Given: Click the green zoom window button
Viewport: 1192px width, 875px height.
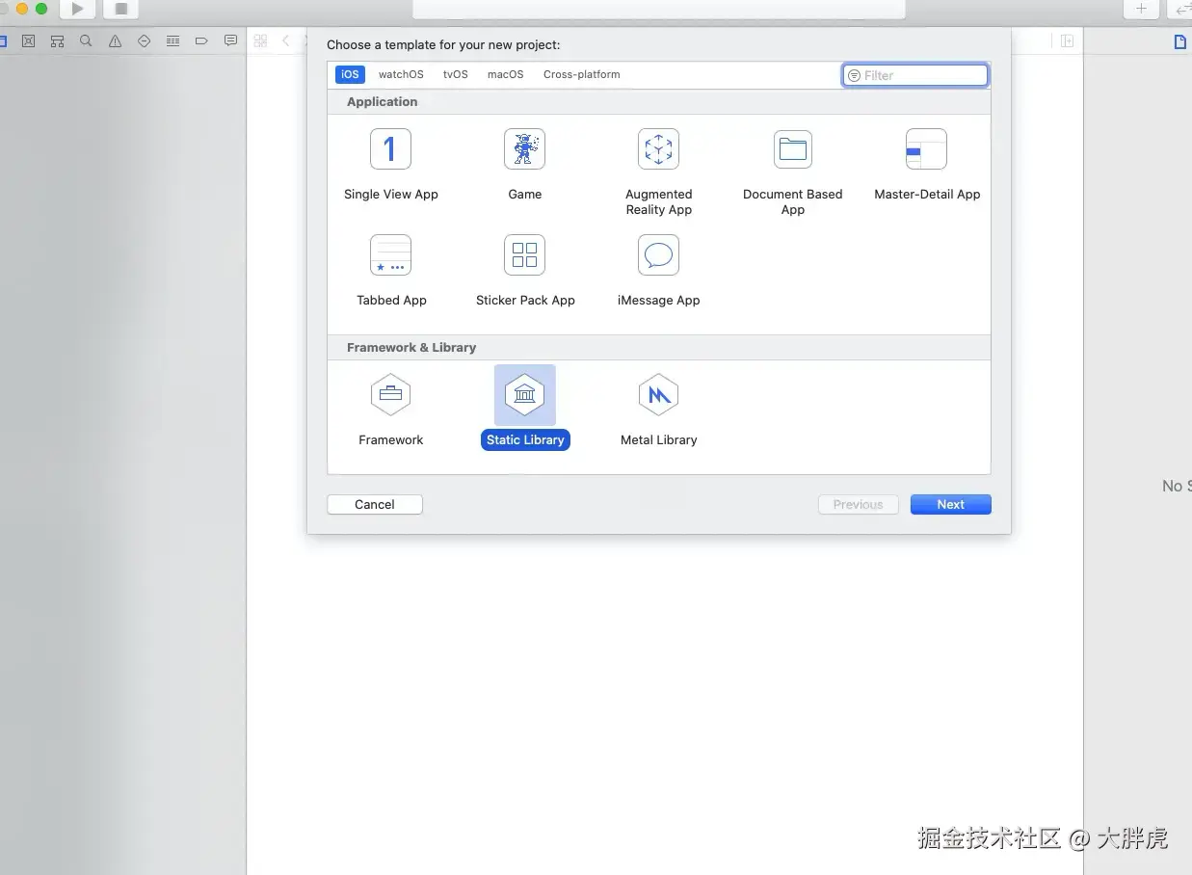Looking at the screenshot, I should point(41,8).
